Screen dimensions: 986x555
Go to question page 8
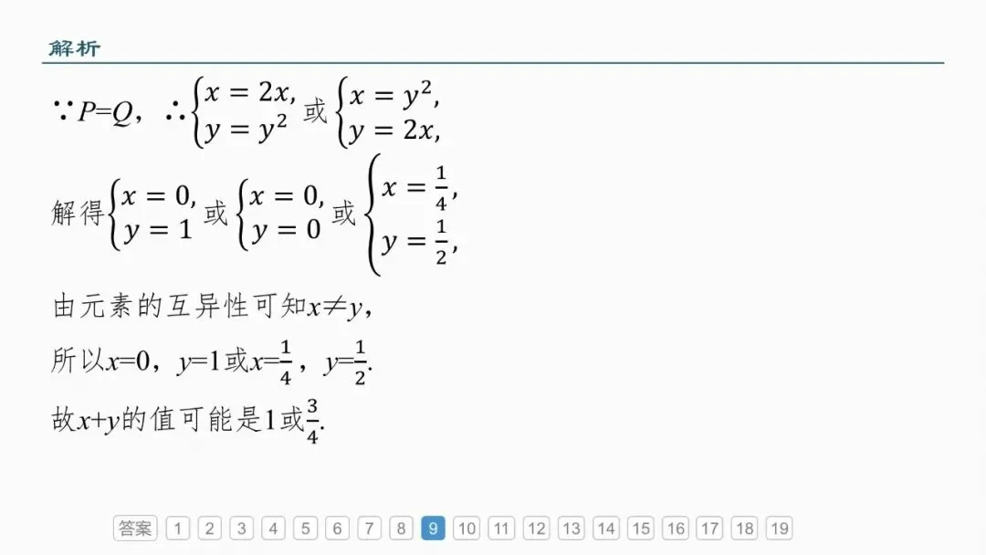[401, 528]
